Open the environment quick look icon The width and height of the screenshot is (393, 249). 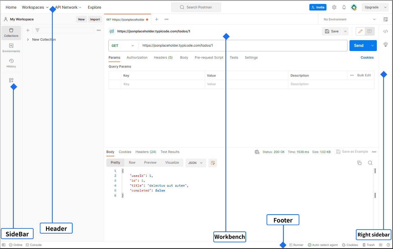pyautogui.click(x=386, y=19)
